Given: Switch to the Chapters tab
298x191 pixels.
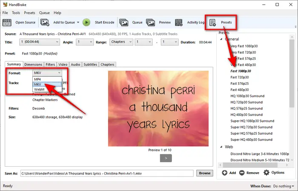Looking at the screenshot, I should (x=107, y=64).
